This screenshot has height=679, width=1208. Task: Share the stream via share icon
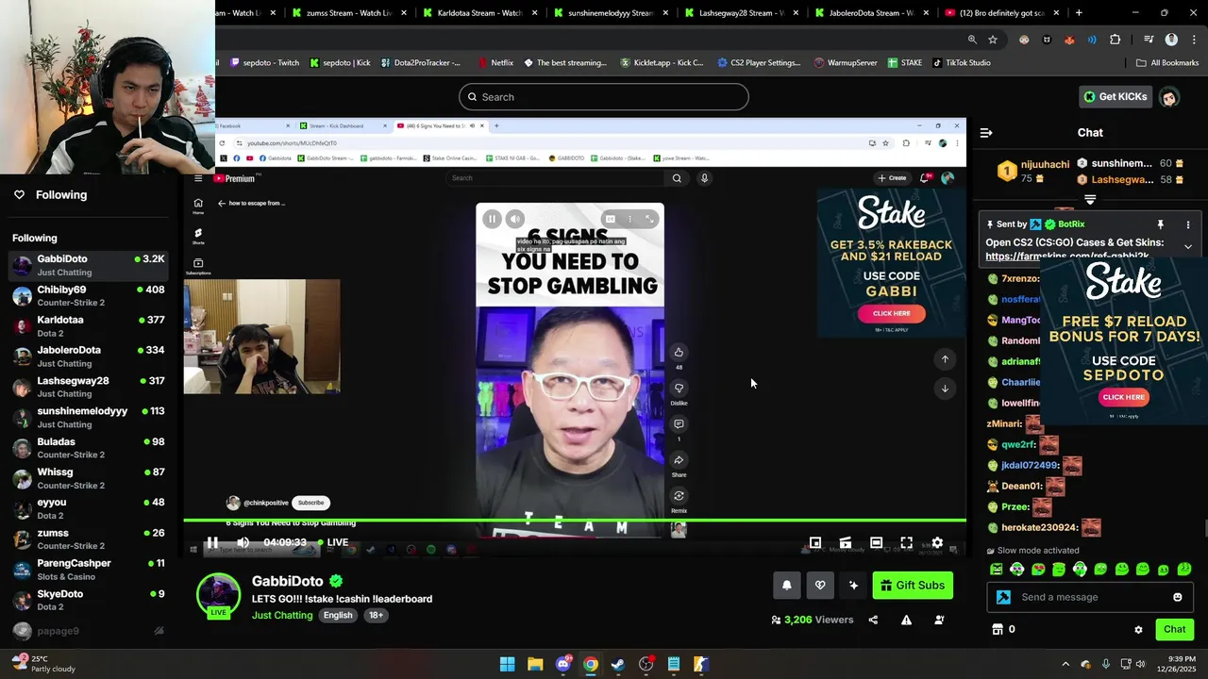pyautogui.click(x=873, y=620)
